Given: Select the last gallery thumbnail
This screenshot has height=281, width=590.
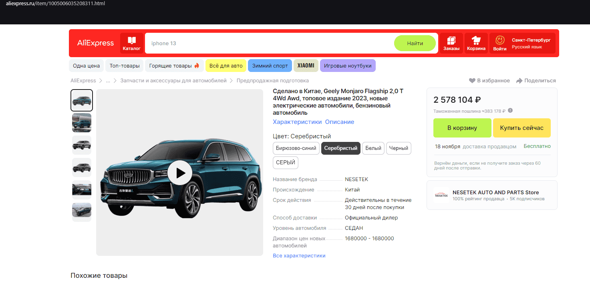Looking at the screenshot, I should [82, 212].
